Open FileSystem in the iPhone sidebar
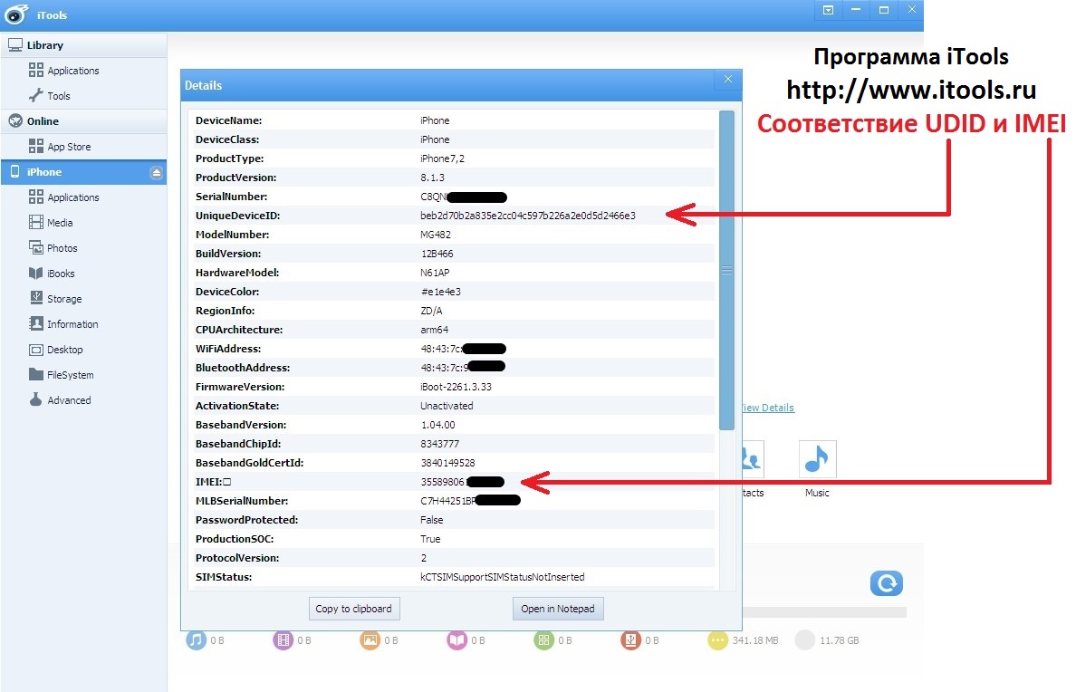The image size is (1076, 692). [61, 376]
